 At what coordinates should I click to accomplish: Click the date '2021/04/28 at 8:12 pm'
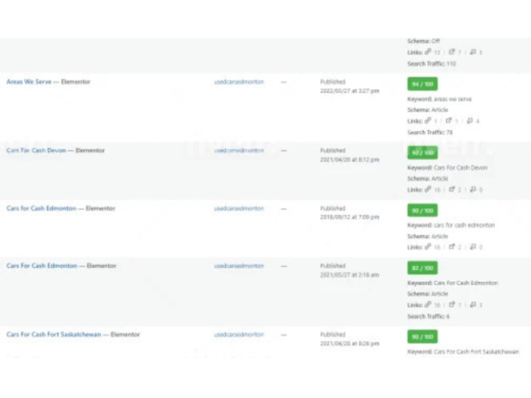(x=349, y=160)
